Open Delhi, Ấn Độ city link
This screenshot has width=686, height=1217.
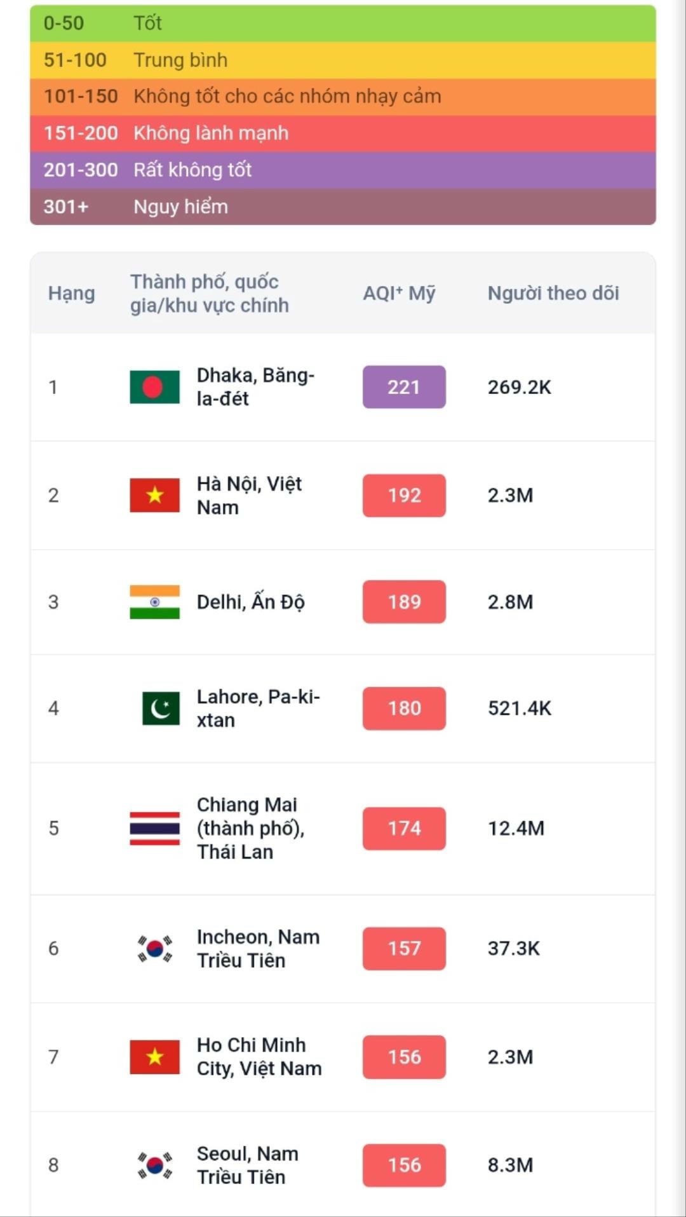click(250, 602)
